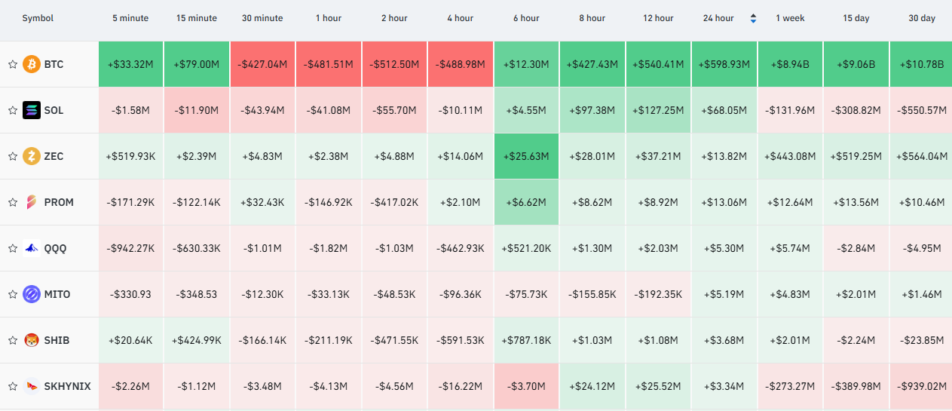Open the MITO symbol link
The height and width of the screenshot is (411, 952).
click(x=57, y=294)
